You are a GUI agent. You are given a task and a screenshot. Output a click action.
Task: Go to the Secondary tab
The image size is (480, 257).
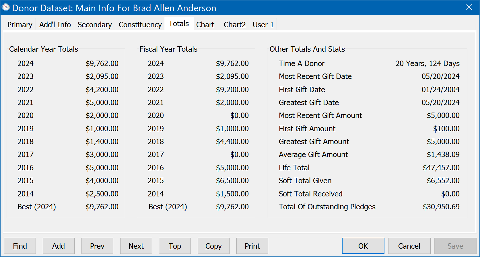[x=95, y=25]
